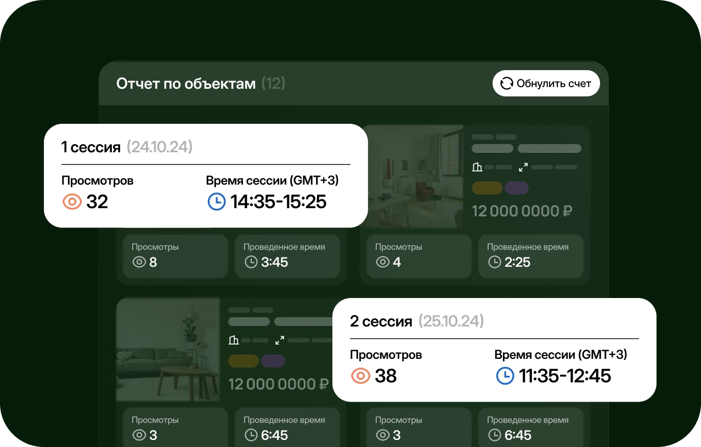
Task: Click the eye icon next to Просмотры 4
Action: 382,262
